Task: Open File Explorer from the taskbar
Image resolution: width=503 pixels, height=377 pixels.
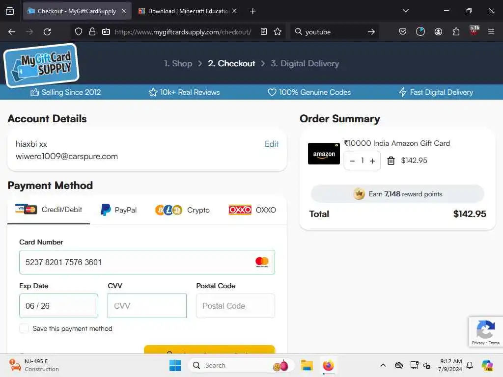Action: pyautogui.click(x=307, y=365)
